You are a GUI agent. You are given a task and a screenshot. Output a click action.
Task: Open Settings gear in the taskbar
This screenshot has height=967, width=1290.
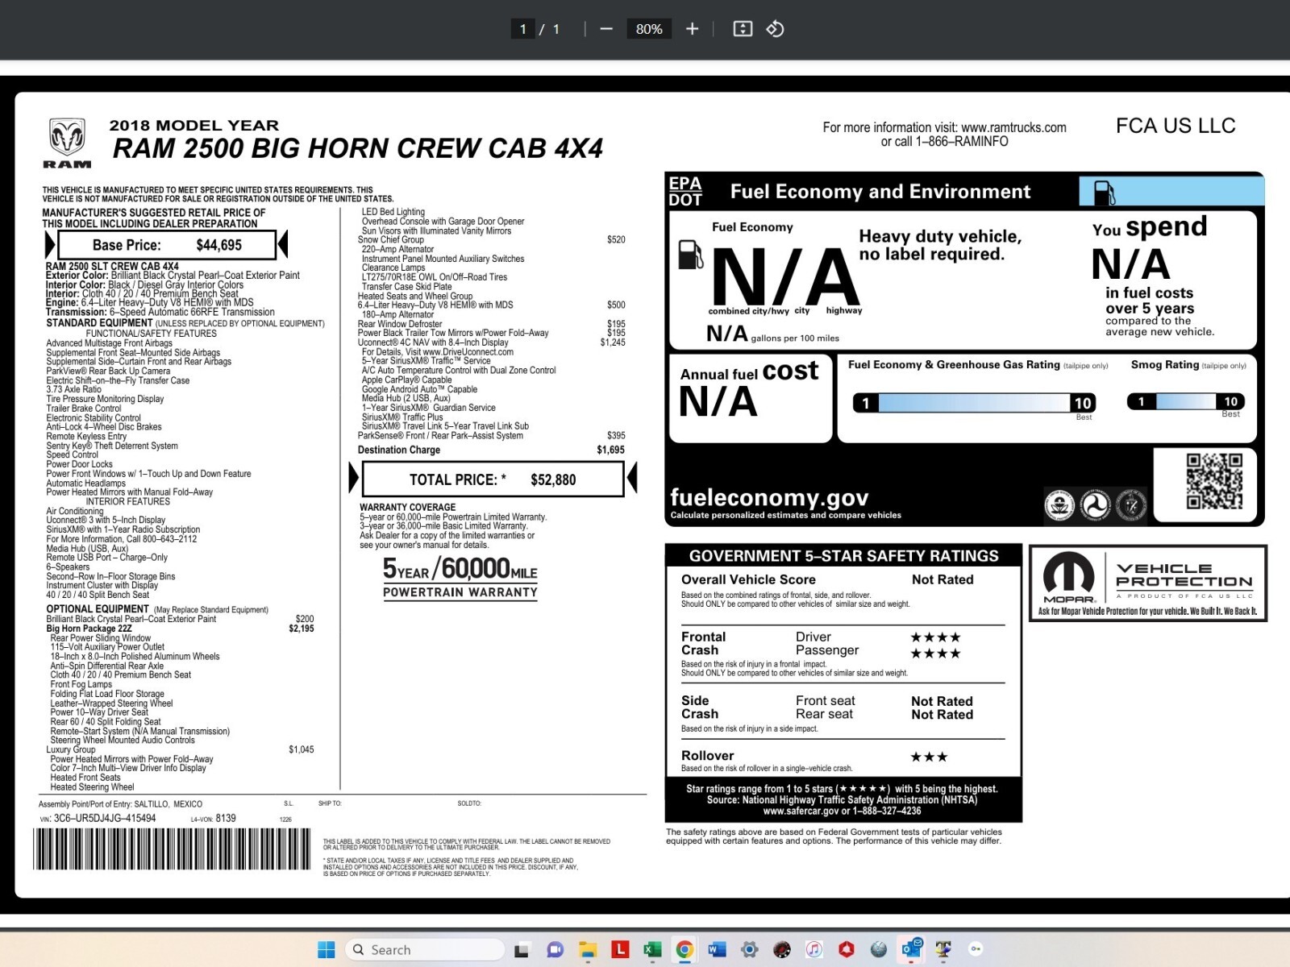click(749, 950)
